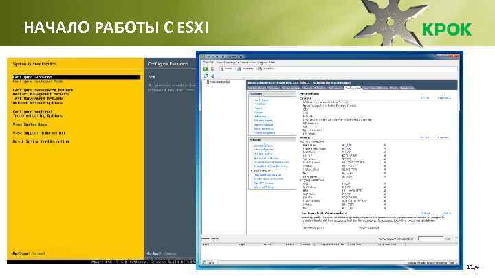Switch to the Summary tab
495x278 pixels.
pos(274,88)
